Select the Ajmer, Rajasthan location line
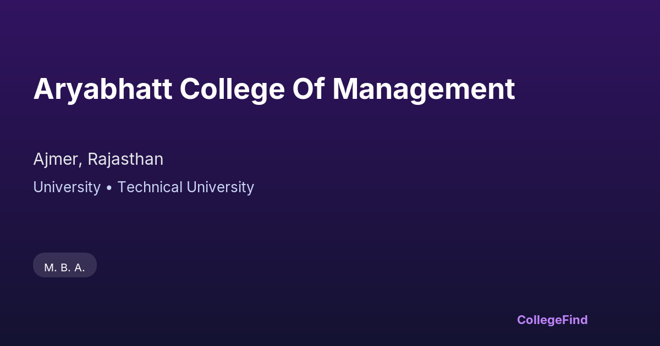660x346 pixels. point(98,159)
